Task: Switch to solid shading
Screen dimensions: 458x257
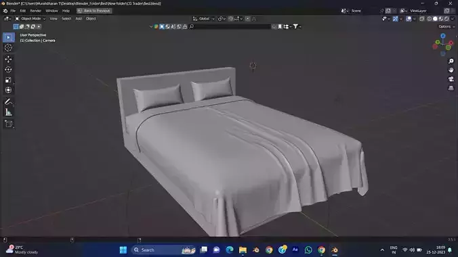Action: pyautogui.click(x=435, y=19)
